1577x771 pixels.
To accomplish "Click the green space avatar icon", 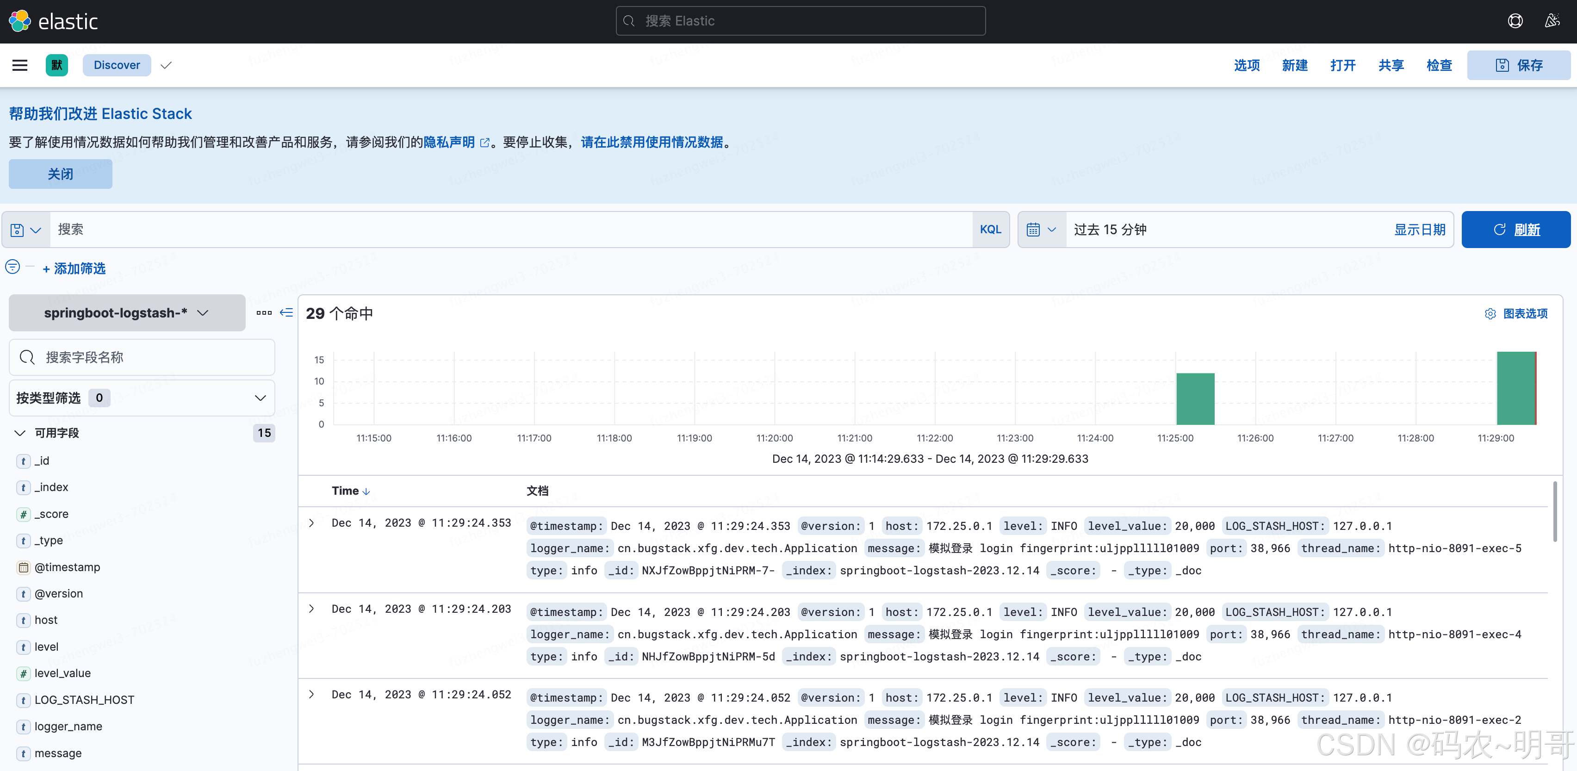I will click(x=57, y=65).
